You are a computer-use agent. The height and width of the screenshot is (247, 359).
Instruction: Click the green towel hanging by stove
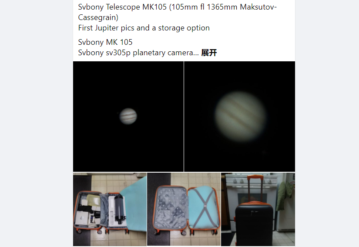(285, 196)
